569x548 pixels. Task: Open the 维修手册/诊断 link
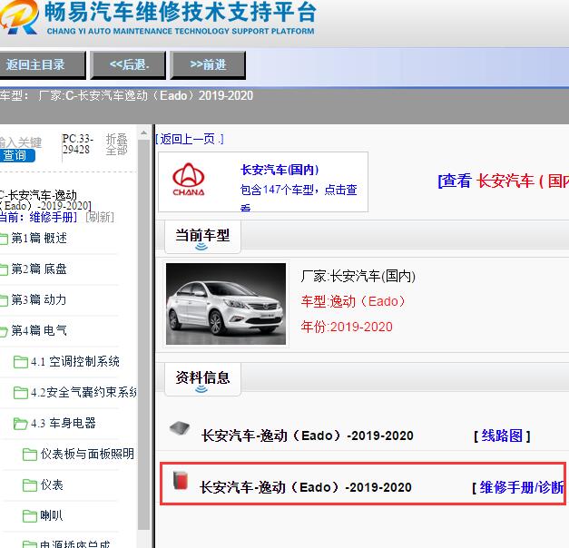click(520, 487)
